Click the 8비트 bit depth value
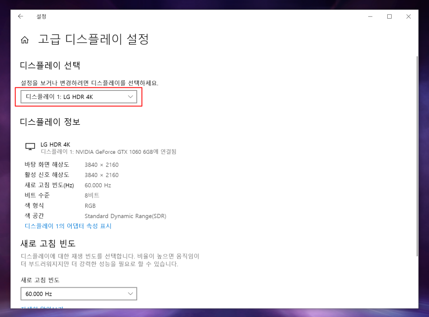The image size is (429, 317). [92, 195]
